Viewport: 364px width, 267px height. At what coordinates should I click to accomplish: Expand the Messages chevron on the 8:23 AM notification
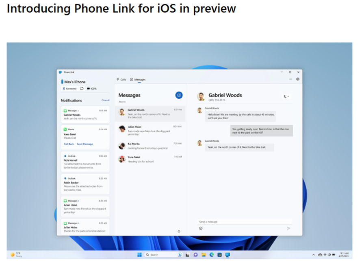pos(79,223)
